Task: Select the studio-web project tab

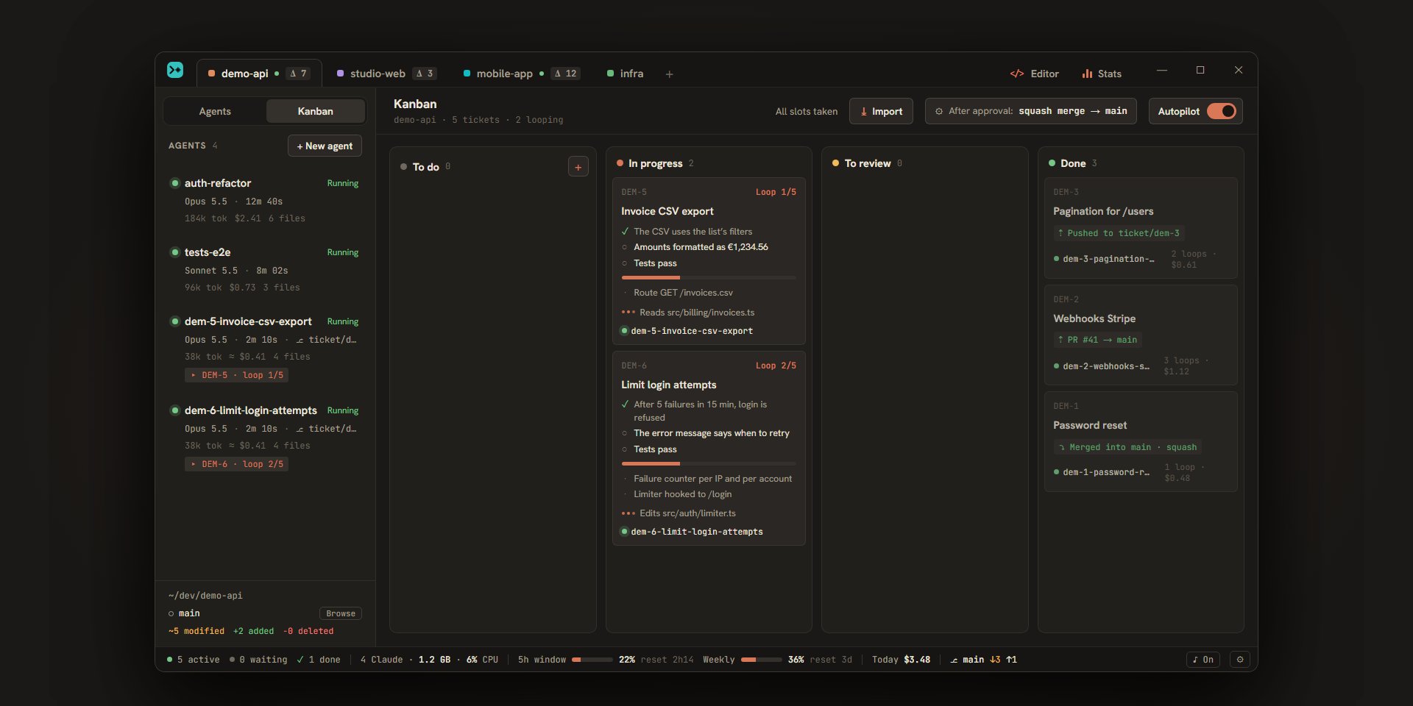Action: pyautogui.click(x=386, y=74)
